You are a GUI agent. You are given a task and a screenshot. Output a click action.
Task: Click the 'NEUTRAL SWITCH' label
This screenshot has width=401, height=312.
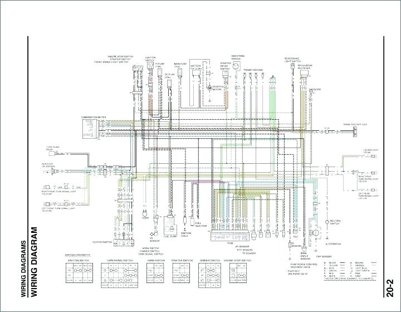coord(336,222)
